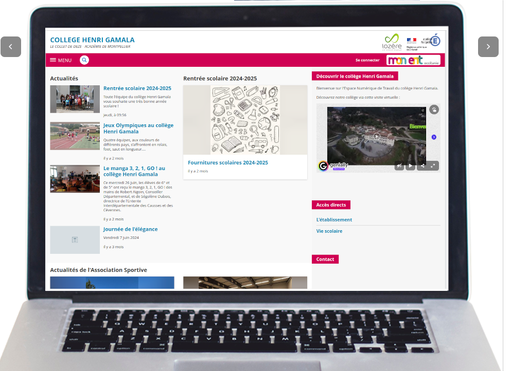Play the video with the center play button
The width and height of the screenshot is (511, 371).
click(377, 135)
